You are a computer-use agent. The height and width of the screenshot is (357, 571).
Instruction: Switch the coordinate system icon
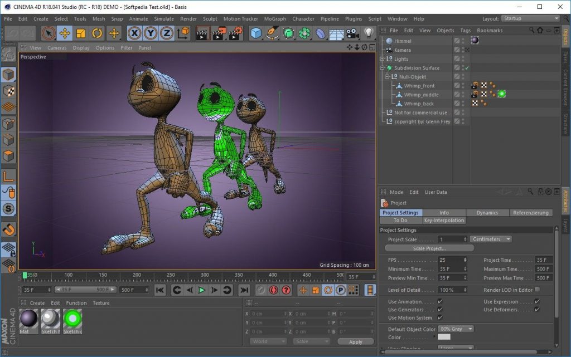click(183, 33)
